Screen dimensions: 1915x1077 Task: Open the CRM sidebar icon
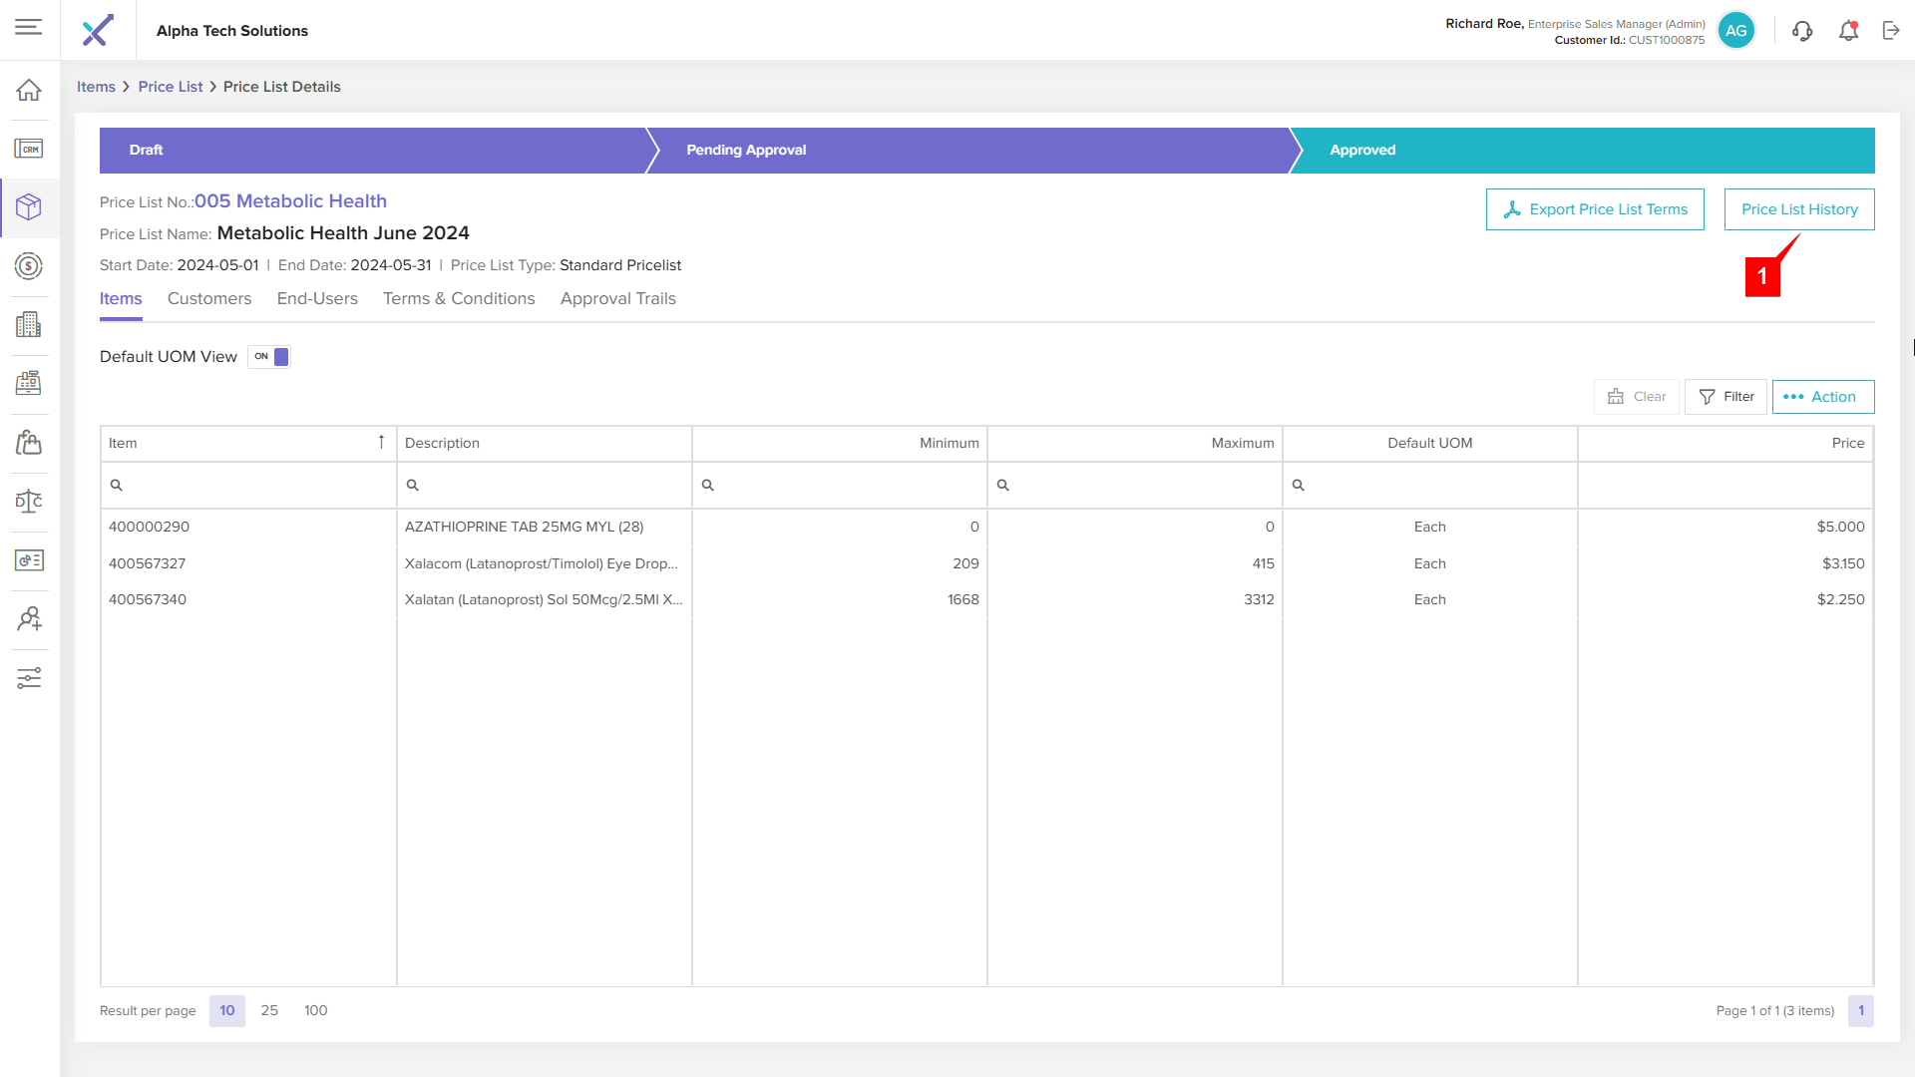pos(29,150)
